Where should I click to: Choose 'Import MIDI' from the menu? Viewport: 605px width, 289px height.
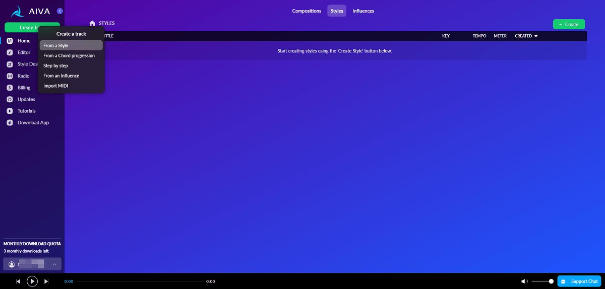pyautogui.click(x=55, y=86)
